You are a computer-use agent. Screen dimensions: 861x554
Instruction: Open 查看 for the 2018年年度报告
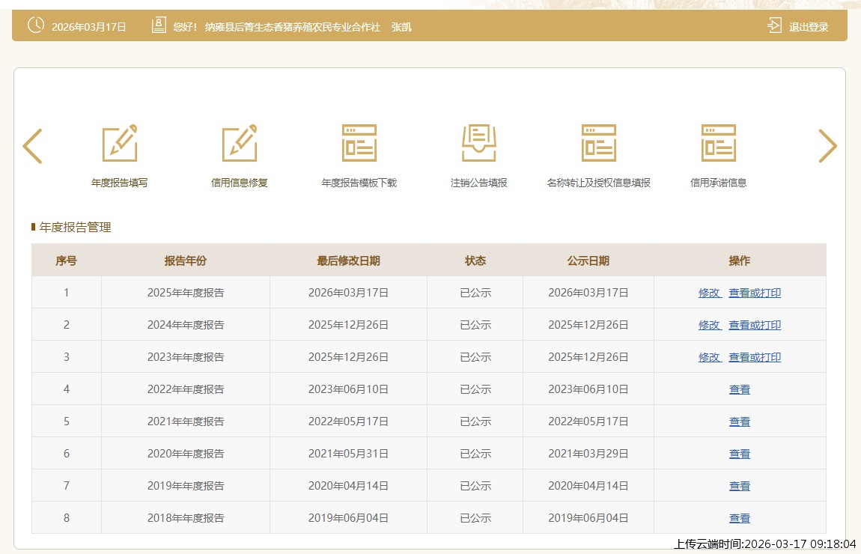tap(740, 518)
